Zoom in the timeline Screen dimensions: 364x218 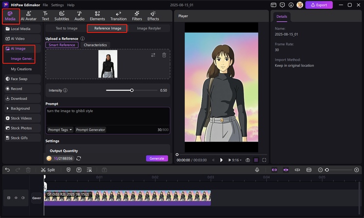tap(357, 170)
